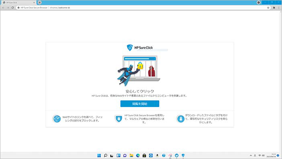Image resolution: width=282 pixels, height=159 pixels.
Task: Open a new tab with the plus button
Action: coord(39,2)
